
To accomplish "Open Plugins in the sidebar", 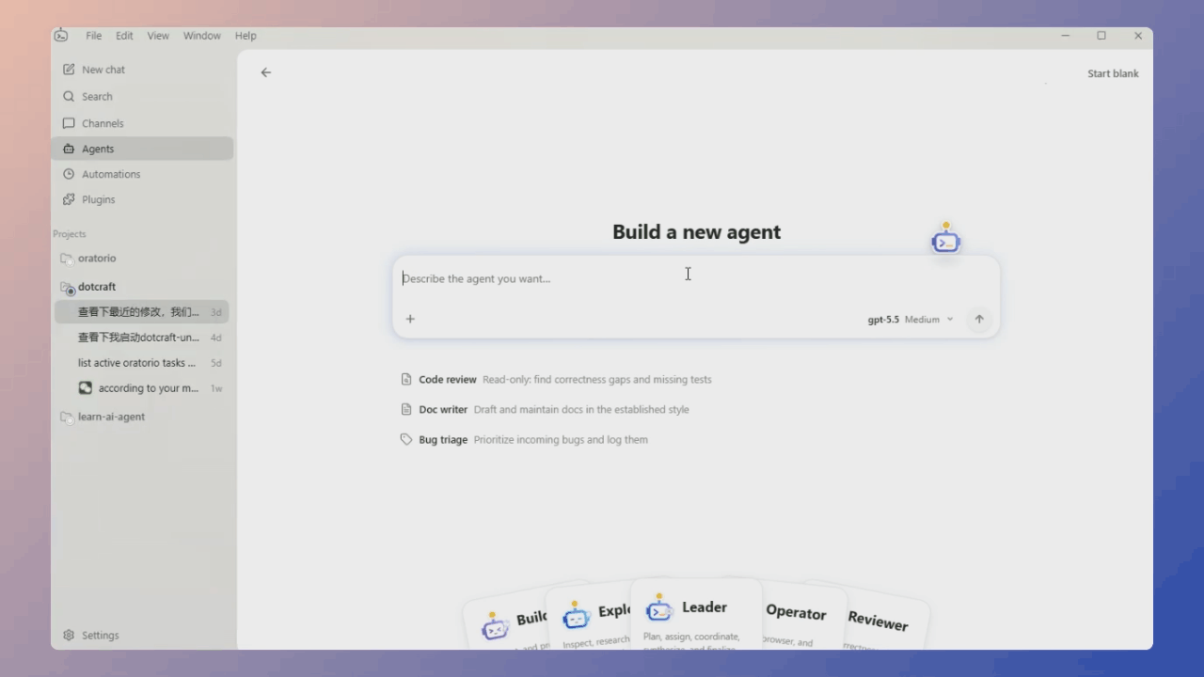I will coord(142,199).
